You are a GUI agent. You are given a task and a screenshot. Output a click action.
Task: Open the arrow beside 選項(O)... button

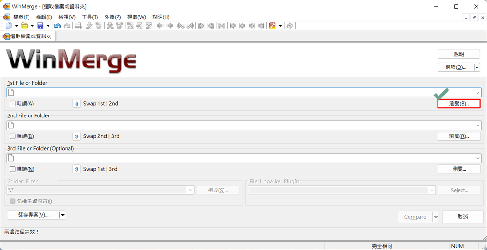477,67
